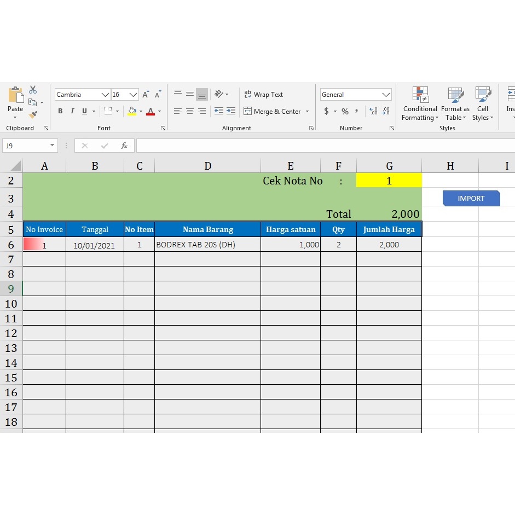
Task: Click Harga satuan value 1,000
Action: click(291, 245)
